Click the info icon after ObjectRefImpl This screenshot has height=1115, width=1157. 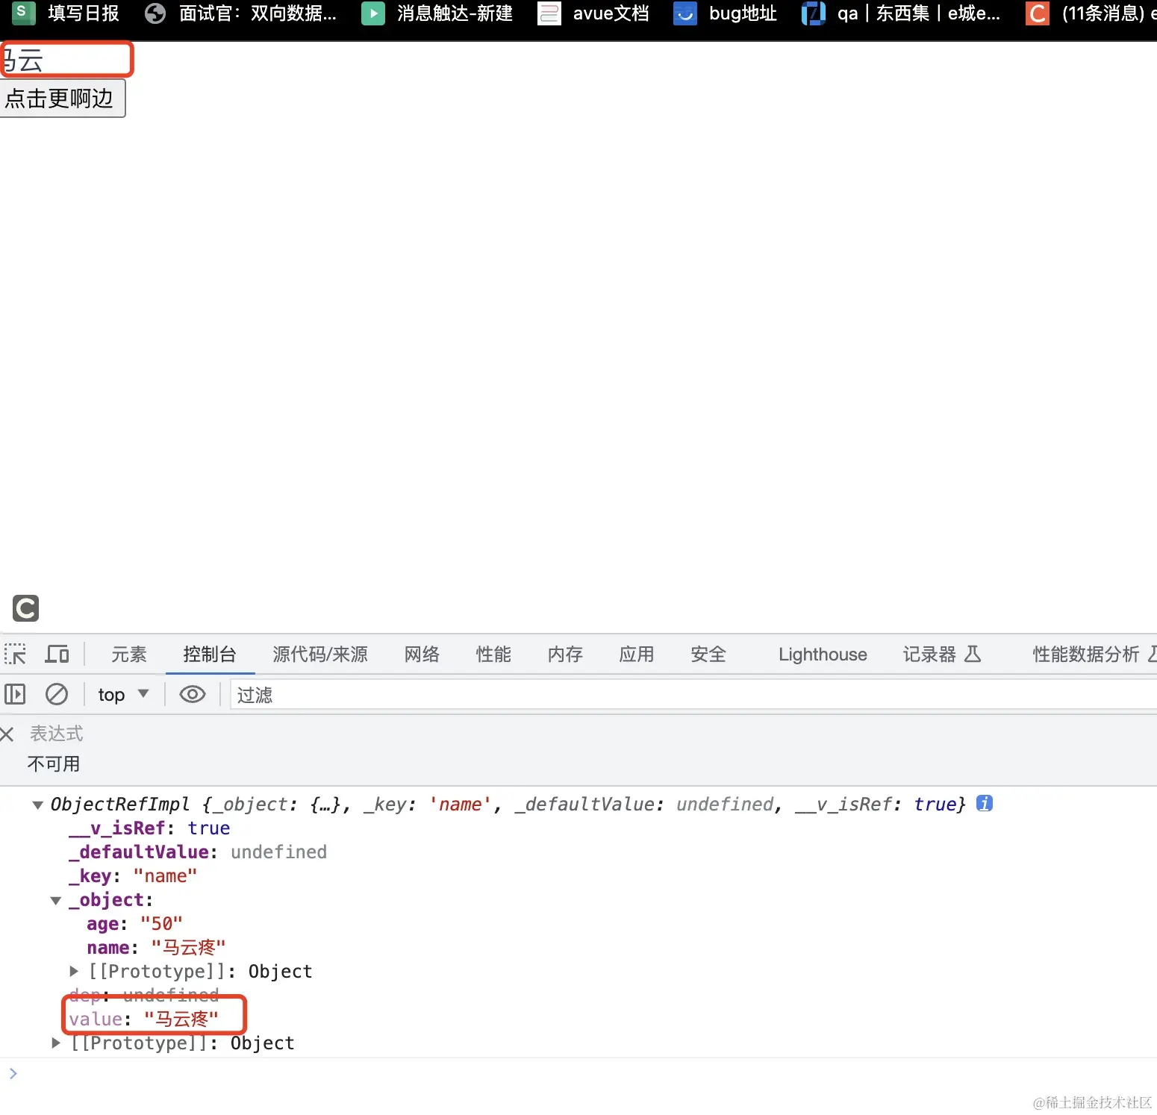pos(984,804)
